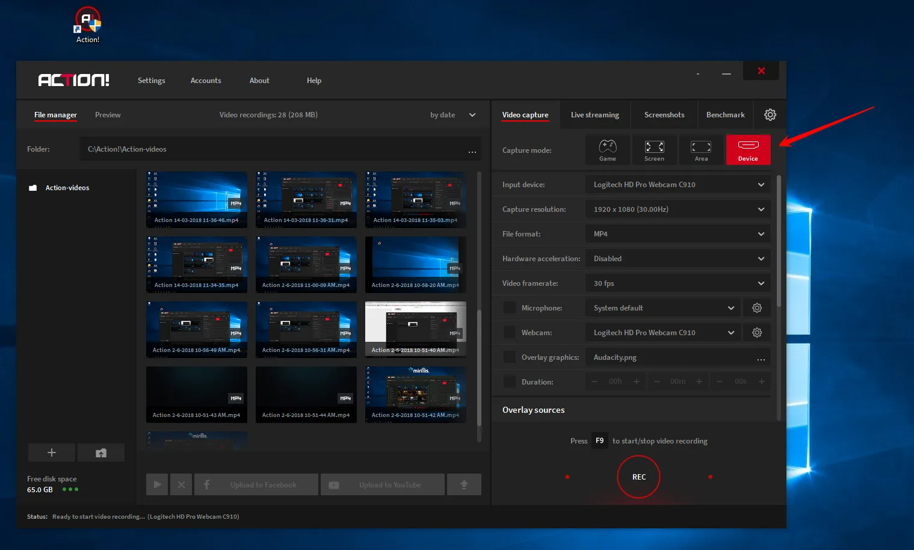This screenshot has width=914, height=550.
Task: Click Upload to Facebook button
Action: [256, 484]
